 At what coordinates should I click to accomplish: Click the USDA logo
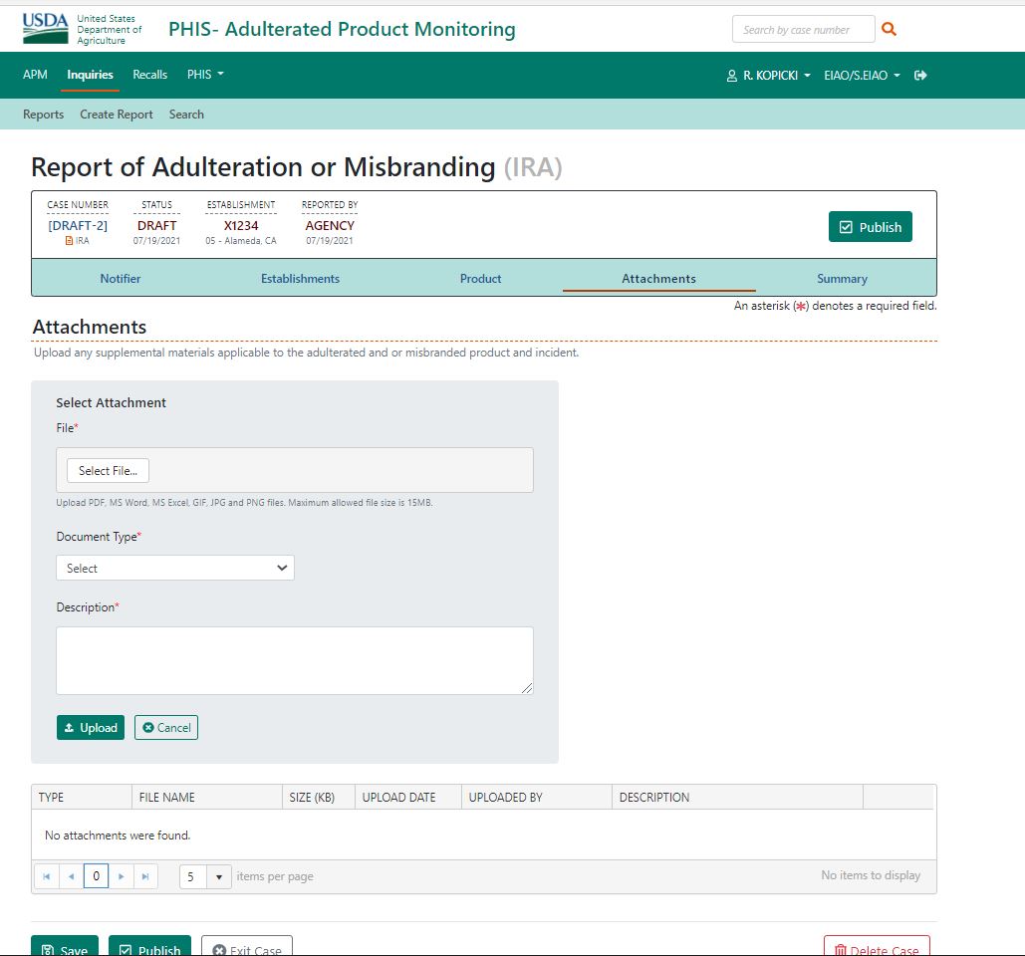coord(46,29)
